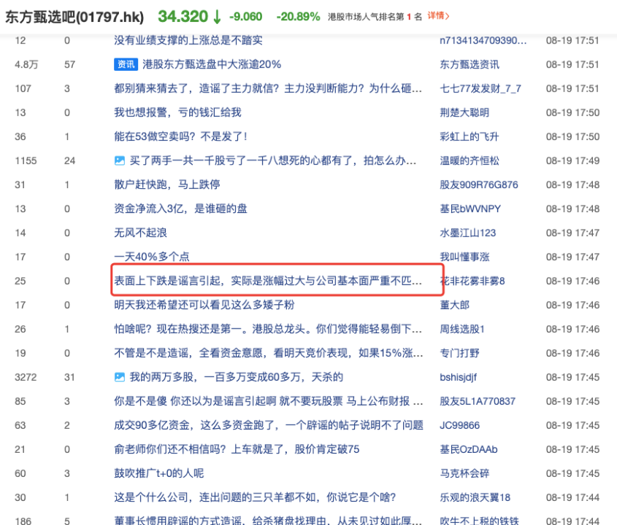Open 详情 link beside popularity ranking
This screenshot has height=525, width=617.
[438, 15]
